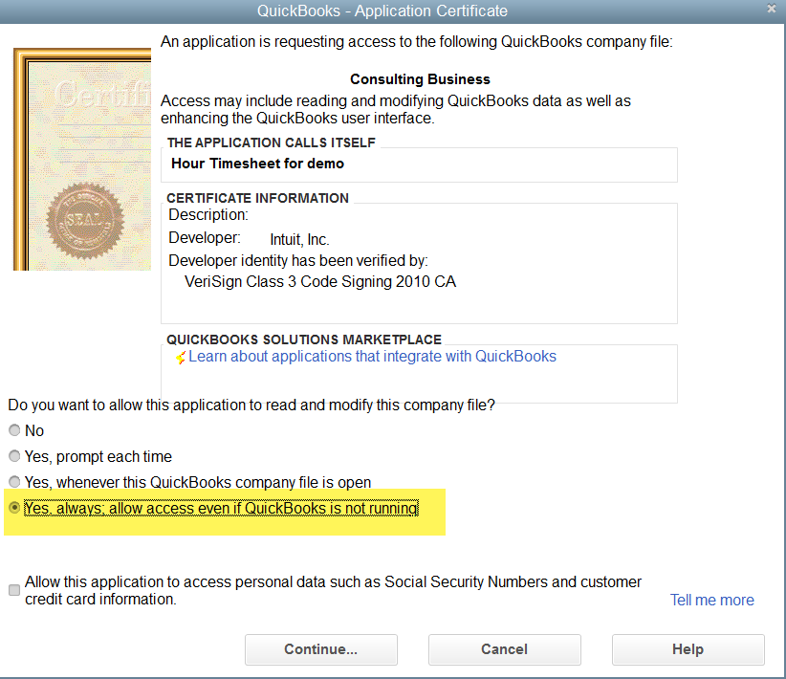Click the gold certificate thumbnail border

19,158
